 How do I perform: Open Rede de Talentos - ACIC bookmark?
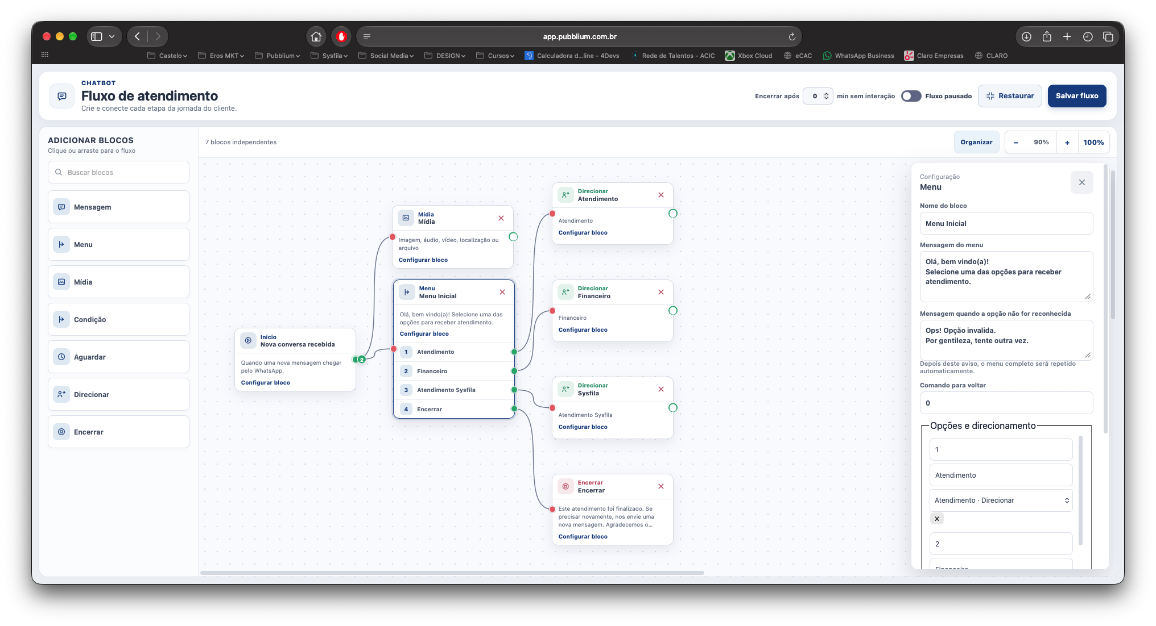(x=673, y=56)
